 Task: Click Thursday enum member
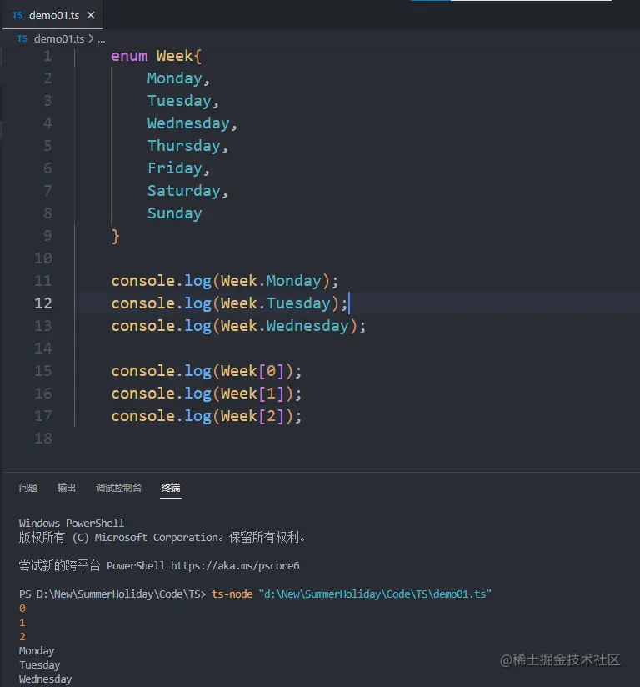coord(183,146)
